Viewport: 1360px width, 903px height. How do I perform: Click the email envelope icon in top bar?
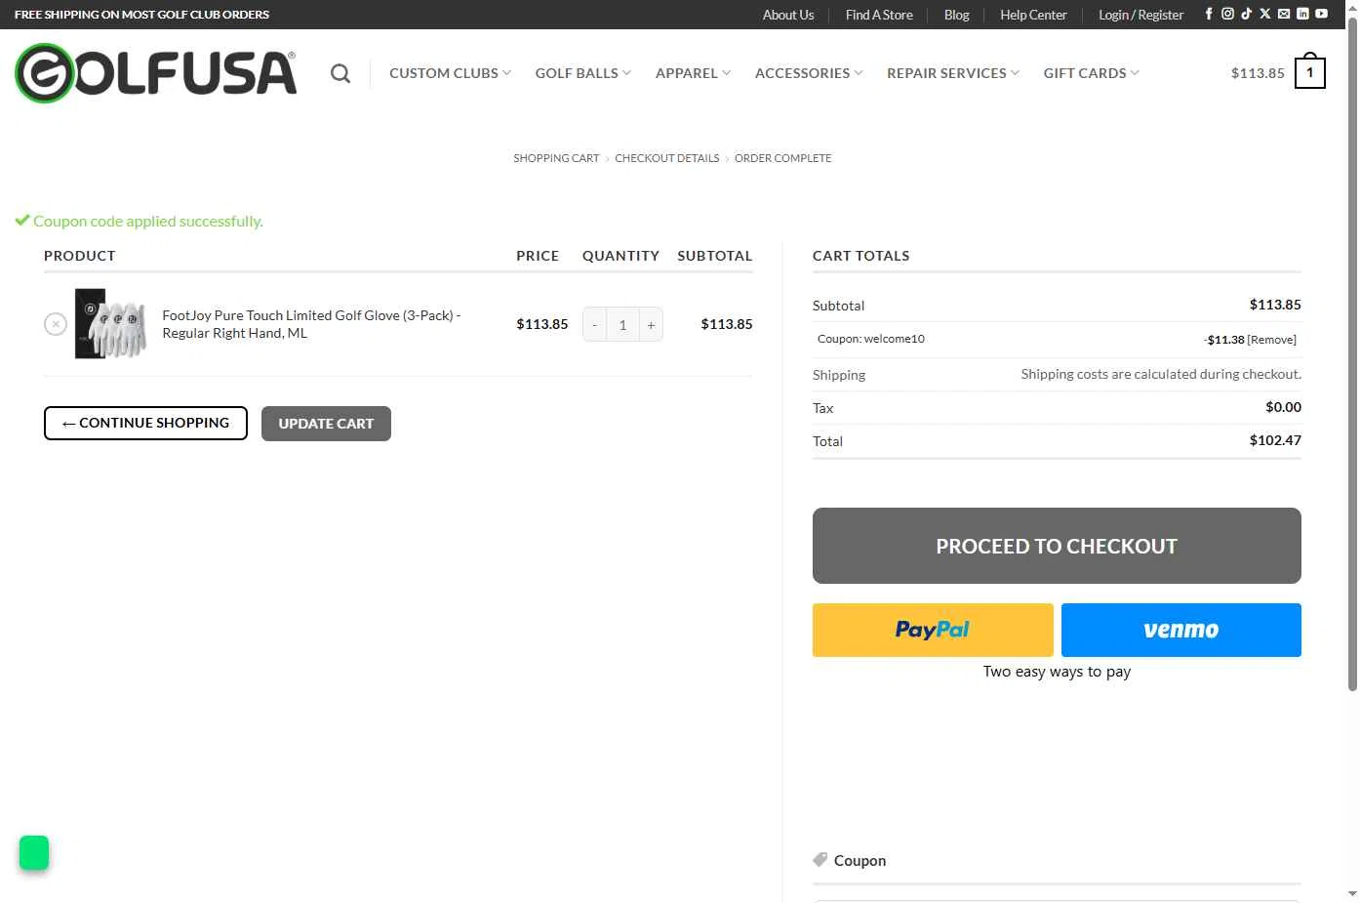[x=1284, y=14]
